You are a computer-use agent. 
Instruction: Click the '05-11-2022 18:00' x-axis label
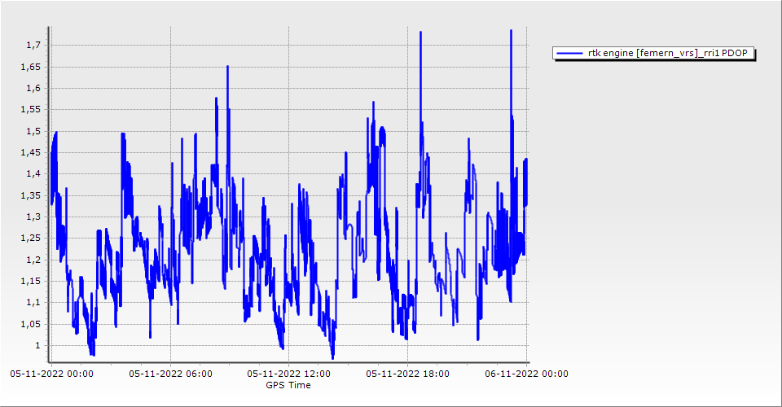click(408, 374)
